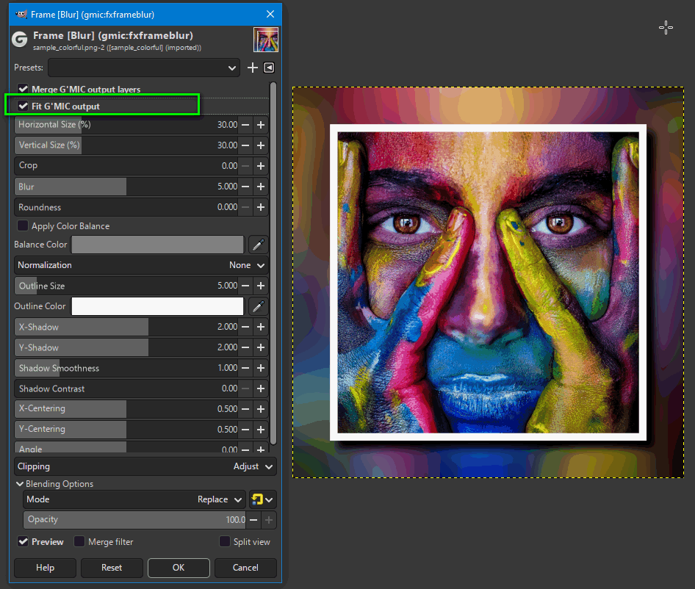Click the image thumbnail in dialog header
Viewport: 695px width, 589px height.
click(266, 40)
